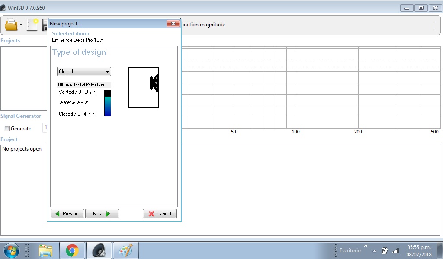
Task: Click the Vented / BP6th label
Action: pos(77,92)
